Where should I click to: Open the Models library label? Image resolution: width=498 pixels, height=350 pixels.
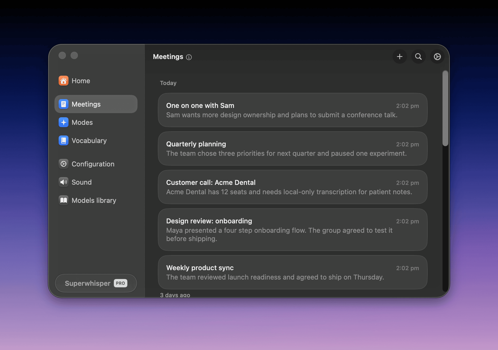pyautogui.click(x=94, y=200)
